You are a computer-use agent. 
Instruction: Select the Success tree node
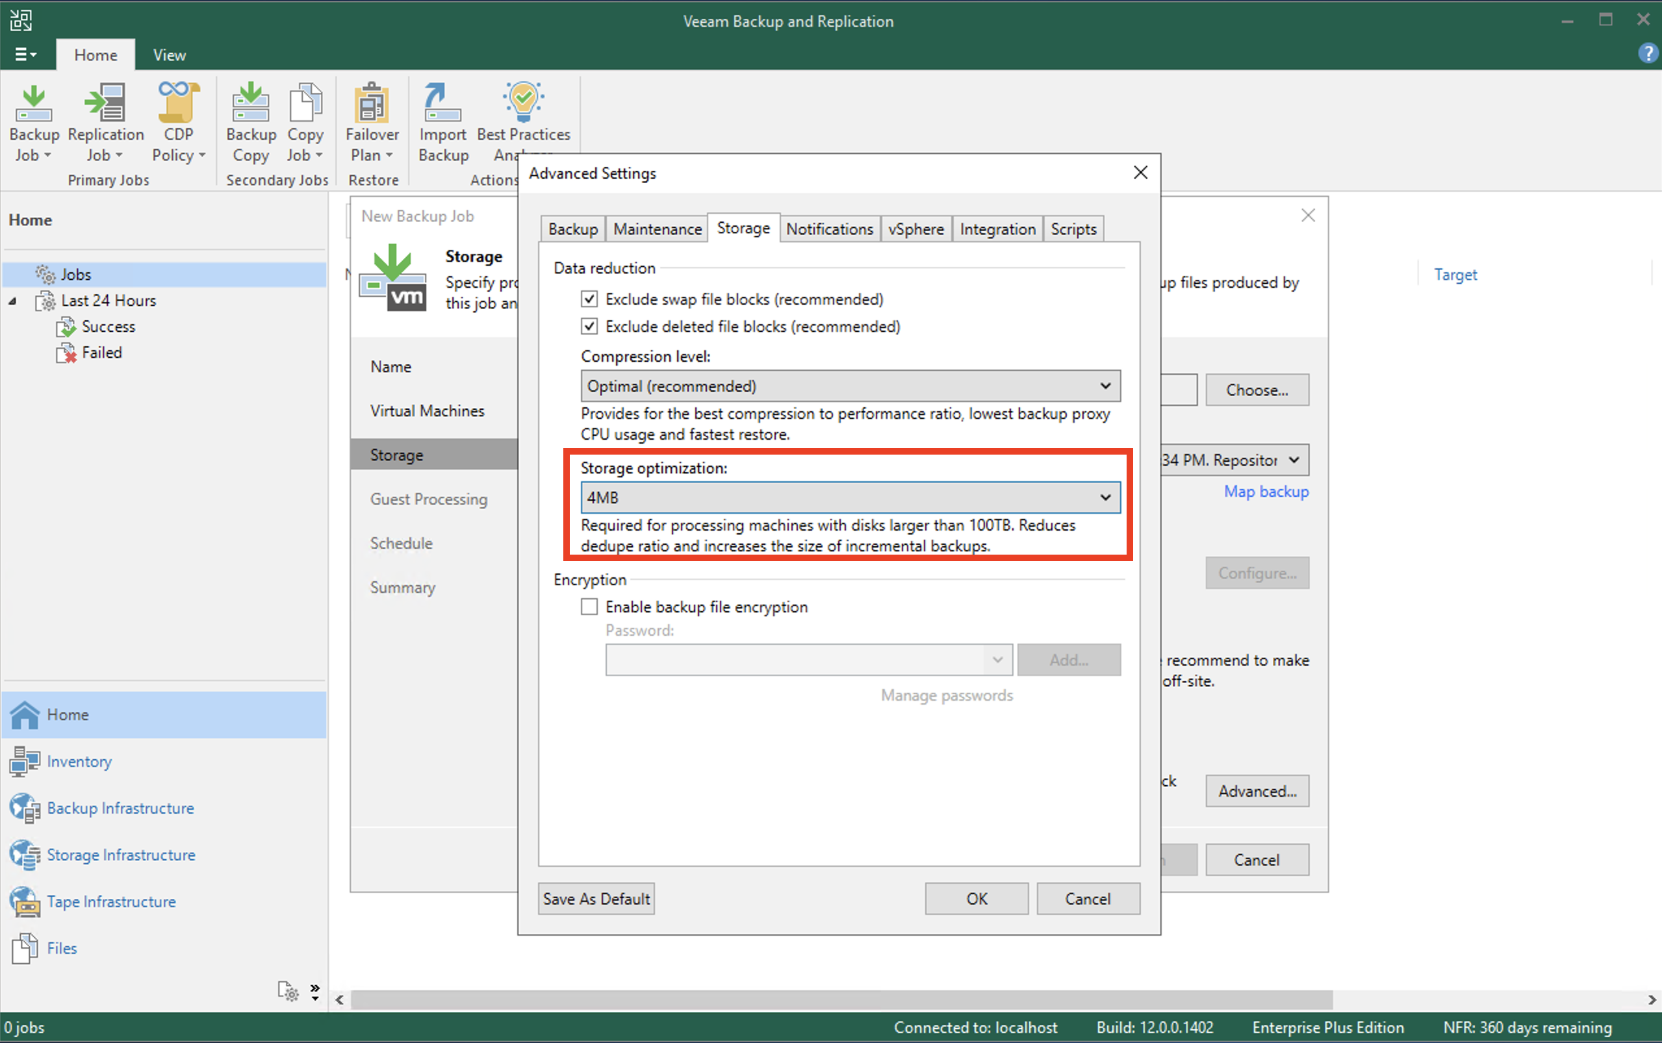click(109, 326)
